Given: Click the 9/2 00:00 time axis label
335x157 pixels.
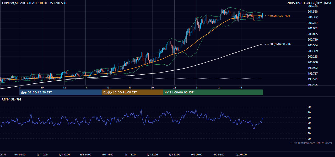Looking at the screenshot, I should (x=197, y=155).
